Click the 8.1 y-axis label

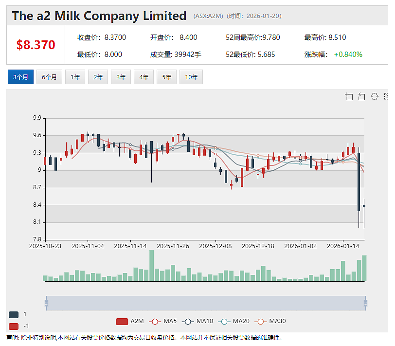click(x=37, y=222)
